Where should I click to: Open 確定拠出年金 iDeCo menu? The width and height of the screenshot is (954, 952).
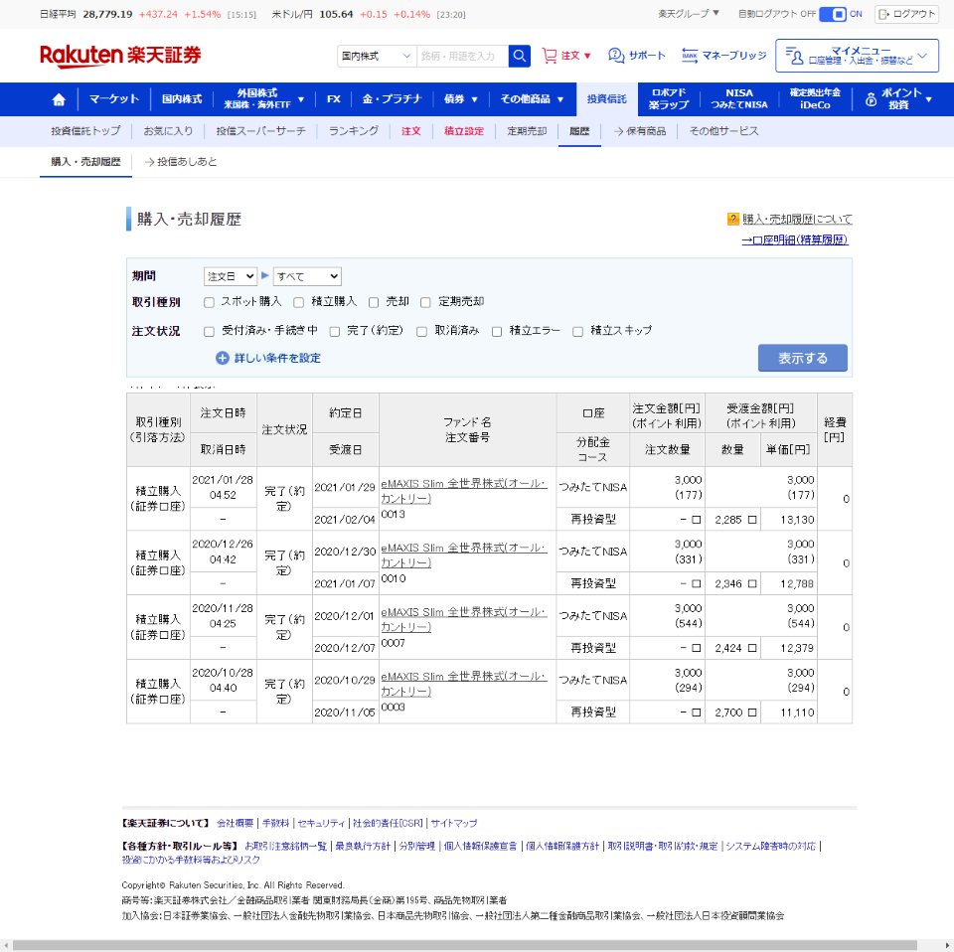815,99
